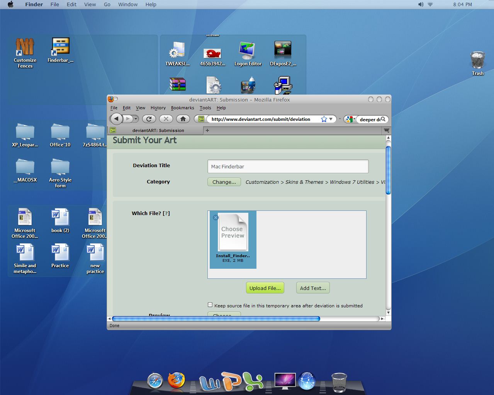Open the _MACOSX folder

pyautogui.click(x=25, y=171)
